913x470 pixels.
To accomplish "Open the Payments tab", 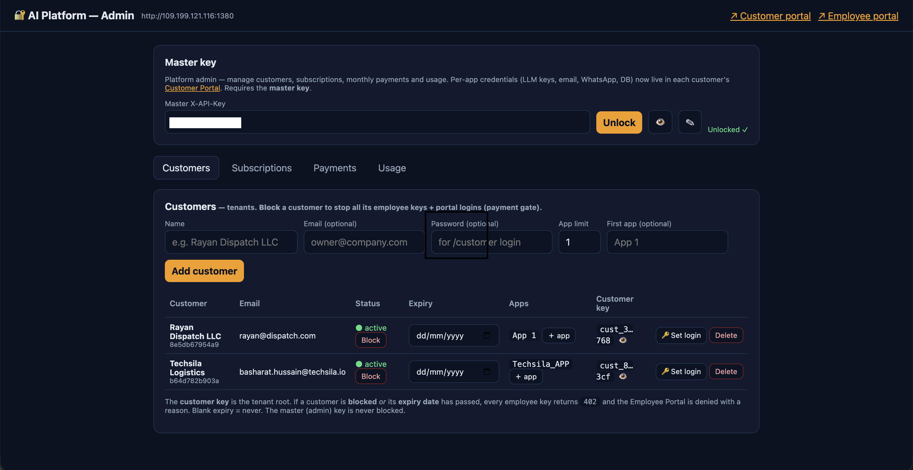I will click(335, 168).
